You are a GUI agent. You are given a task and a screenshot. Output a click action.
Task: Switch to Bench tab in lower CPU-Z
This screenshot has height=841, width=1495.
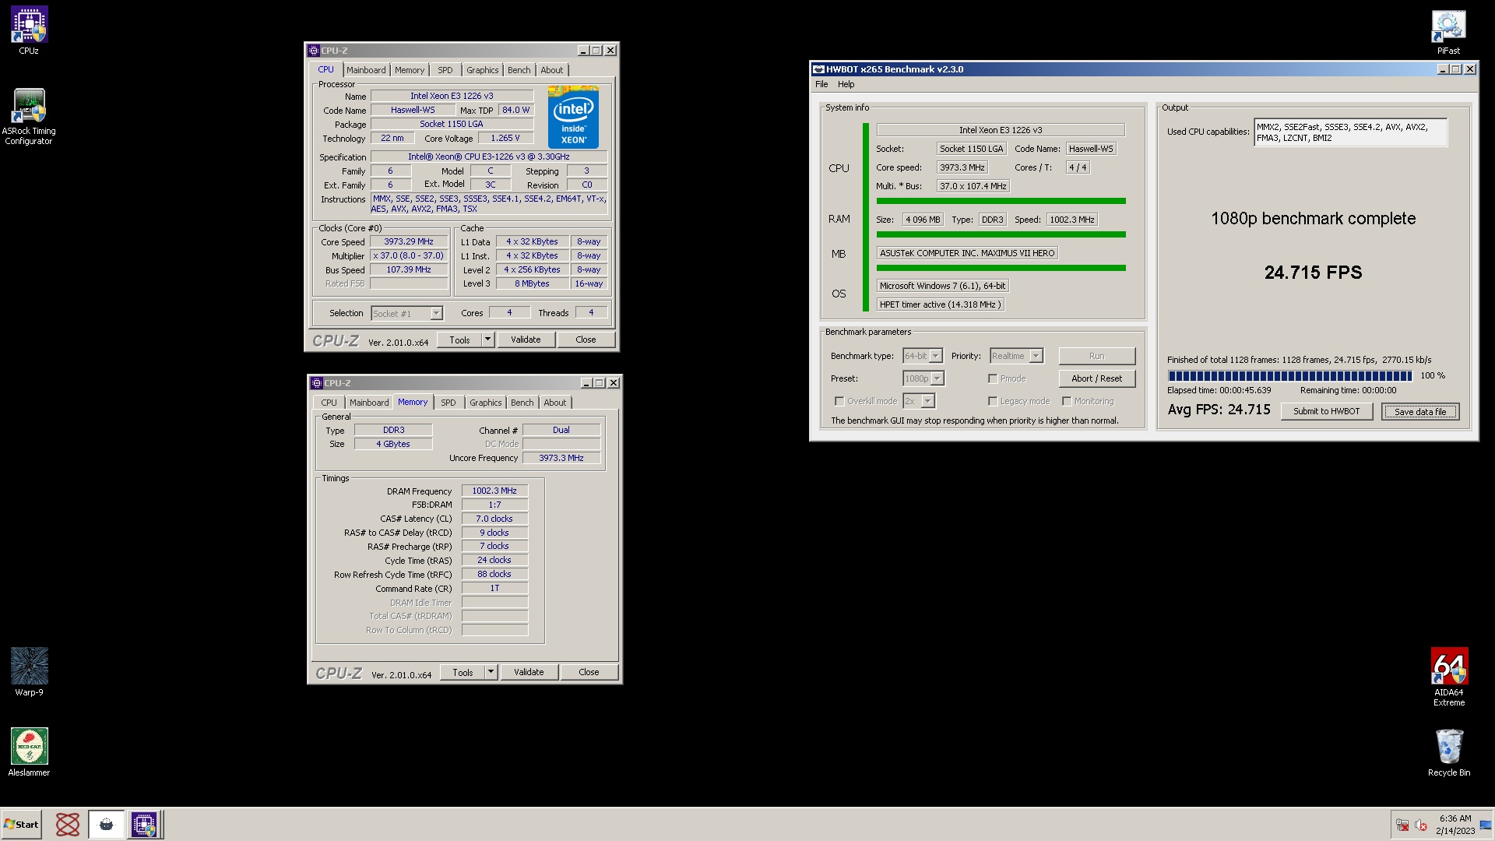[x=522, y=403]
